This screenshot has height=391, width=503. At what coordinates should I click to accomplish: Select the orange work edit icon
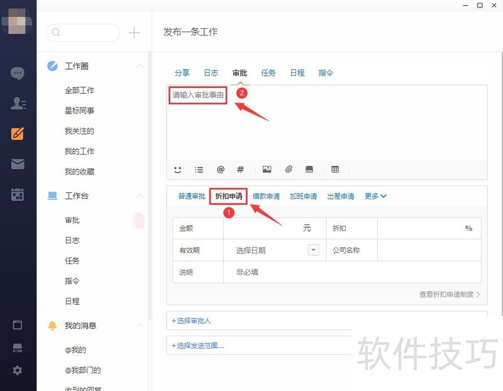click(x=18, y=133)
